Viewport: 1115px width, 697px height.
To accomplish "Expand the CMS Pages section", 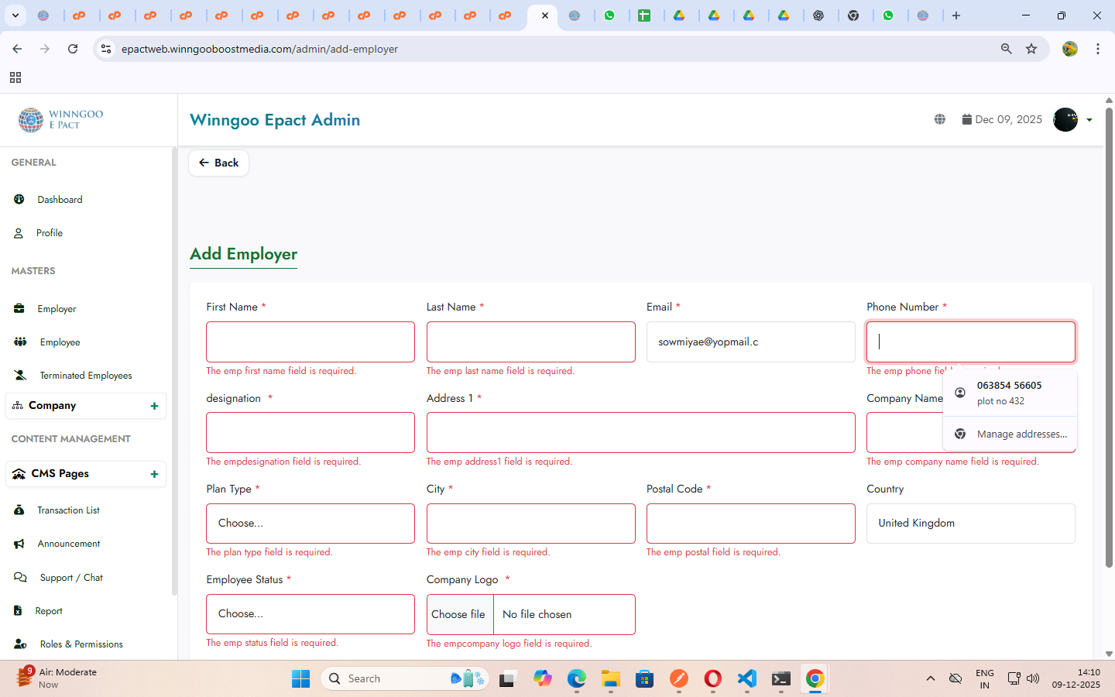I will point(154,474).
